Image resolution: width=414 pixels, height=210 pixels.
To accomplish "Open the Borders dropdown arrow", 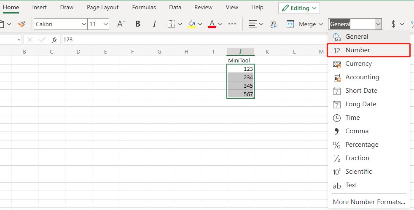I will click(x=180, y=24).
